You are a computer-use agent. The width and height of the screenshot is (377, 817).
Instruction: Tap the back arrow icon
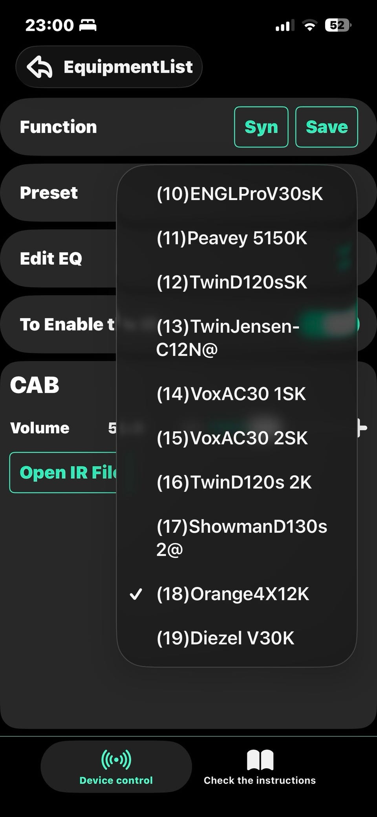tap(40, 67)
